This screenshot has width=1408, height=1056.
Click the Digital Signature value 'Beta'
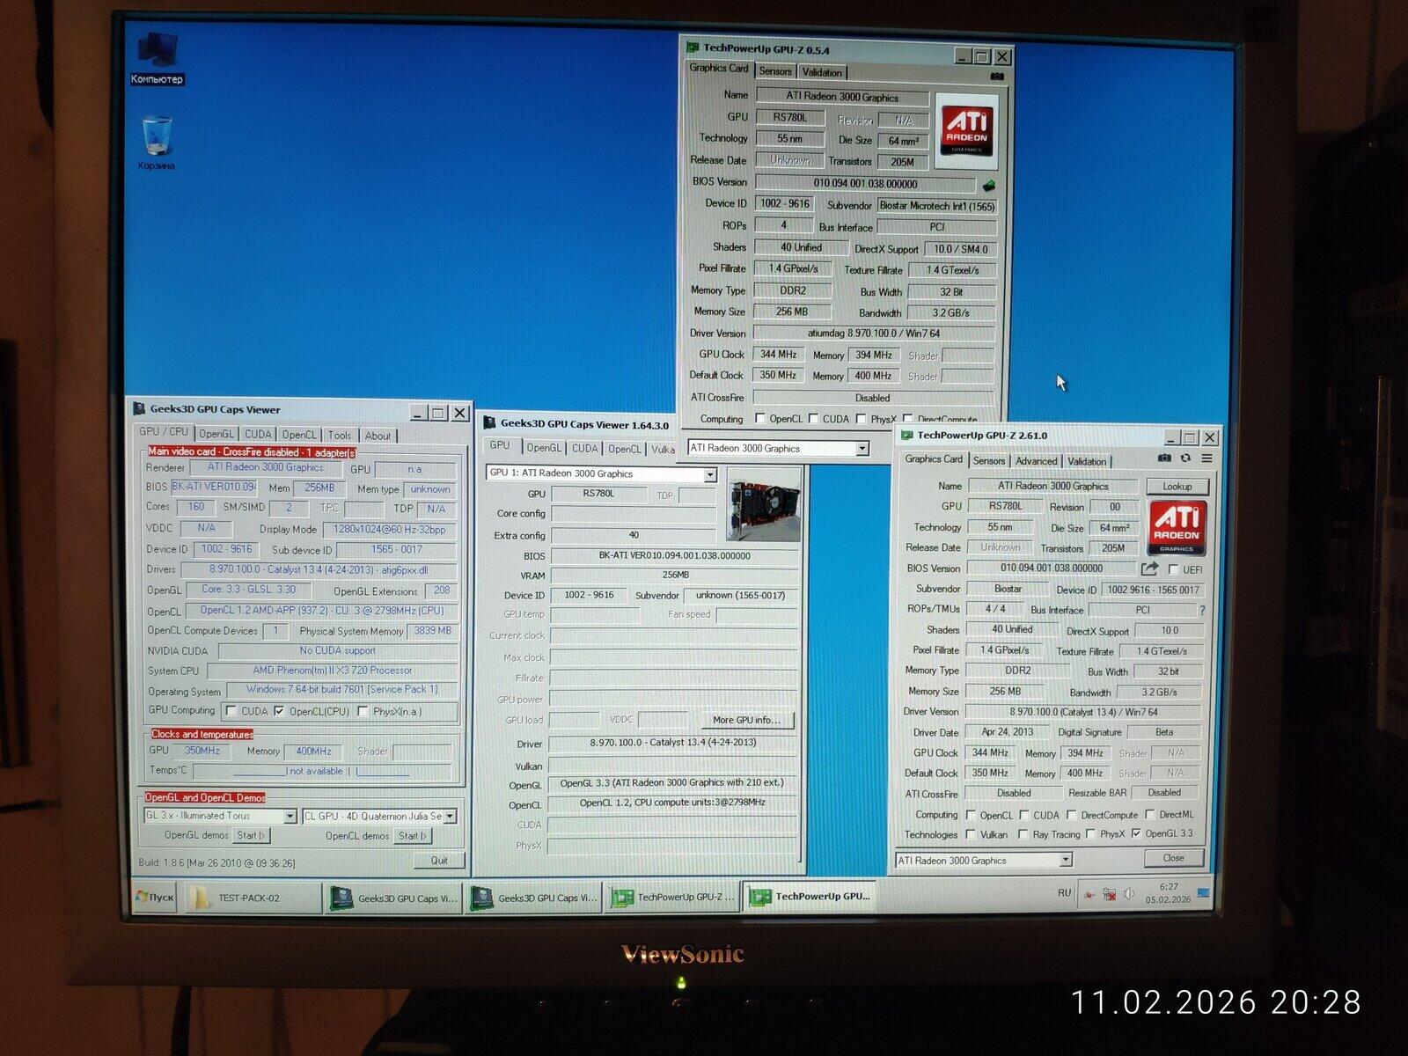pos(1163,732)
